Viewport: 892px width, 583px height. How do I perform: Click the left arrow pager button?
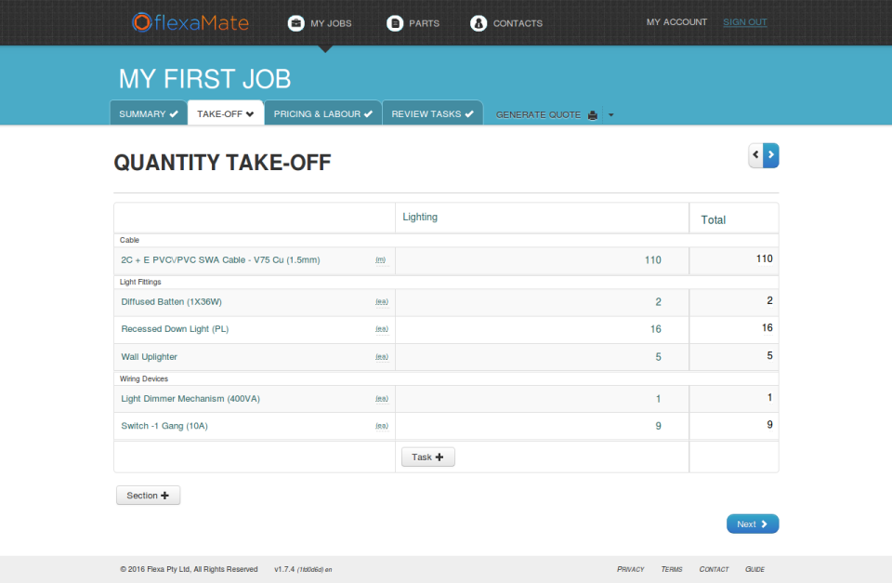pos(755,155)
